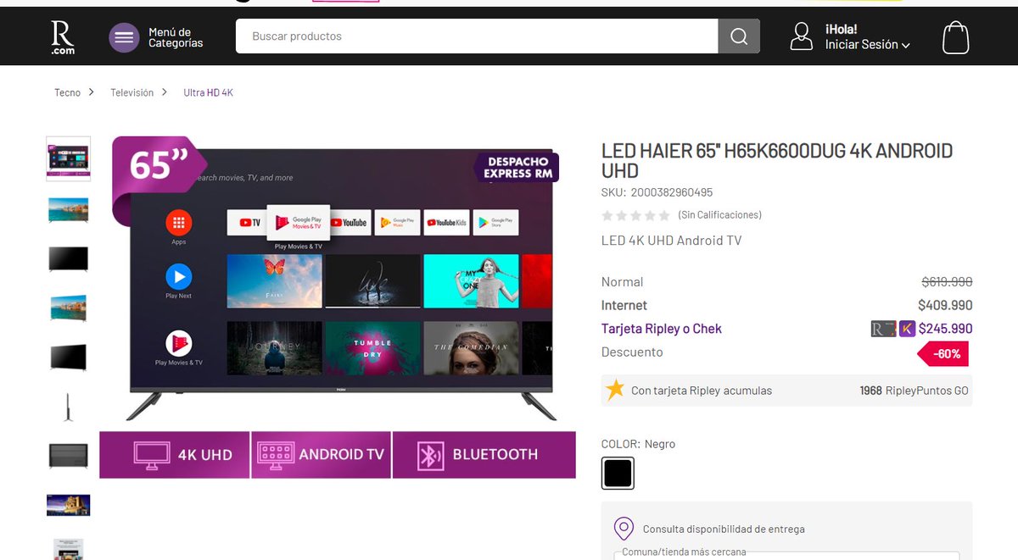Viewport: 1018px width, 560px height.
Task: Select the rear-view TV thumbnail
Action: (68, 456)
